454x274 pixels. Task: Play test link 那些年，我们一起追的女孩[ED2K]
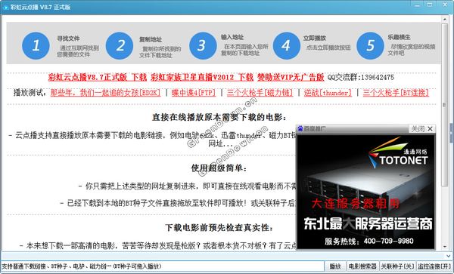click(105, 93)
